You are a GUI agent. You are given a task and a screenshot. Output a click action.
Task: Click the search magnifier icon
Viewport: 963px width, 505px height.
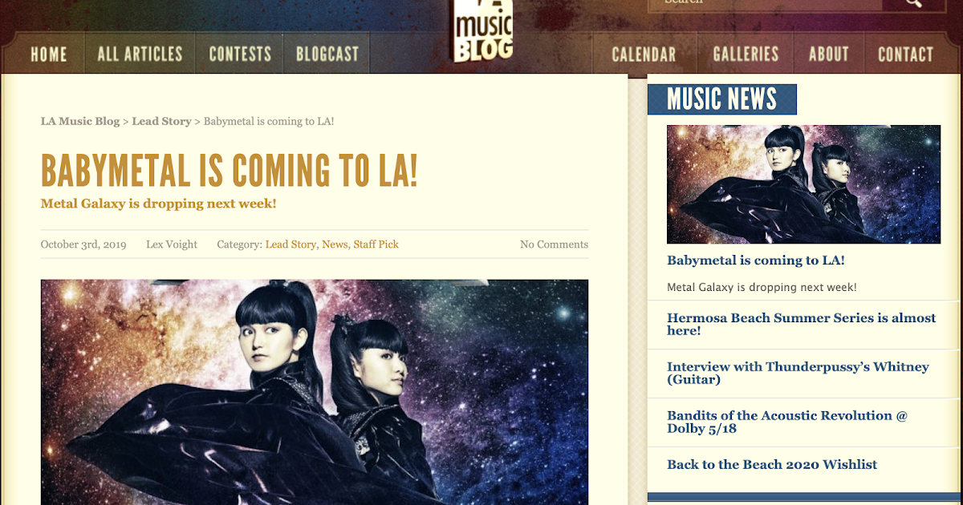tap(913, 2)
